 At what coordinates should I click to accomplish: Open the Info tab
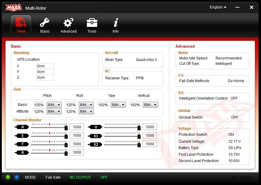[x=116, y=25]
